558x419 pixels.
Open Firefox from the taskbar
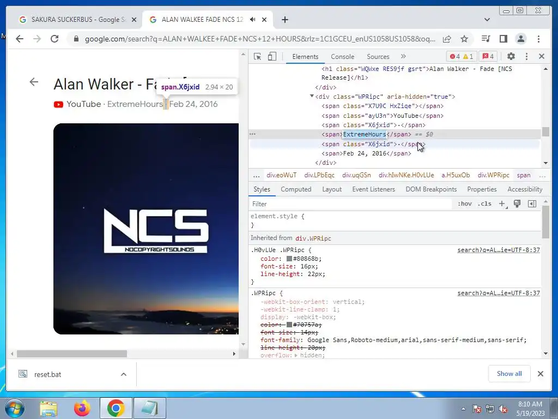coord(82,408)
